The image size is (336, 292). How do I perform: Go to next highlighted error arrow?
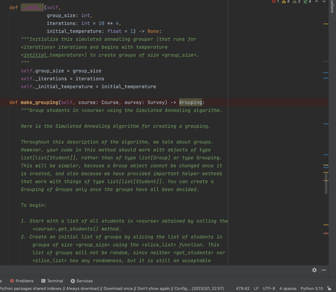click(324, 2)
